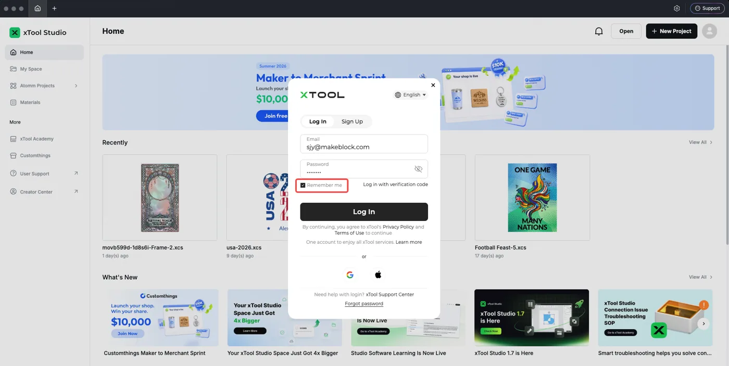Screen dimensions: 729x366
Task: Click the user avatar icon
Action: pos(709,31)
